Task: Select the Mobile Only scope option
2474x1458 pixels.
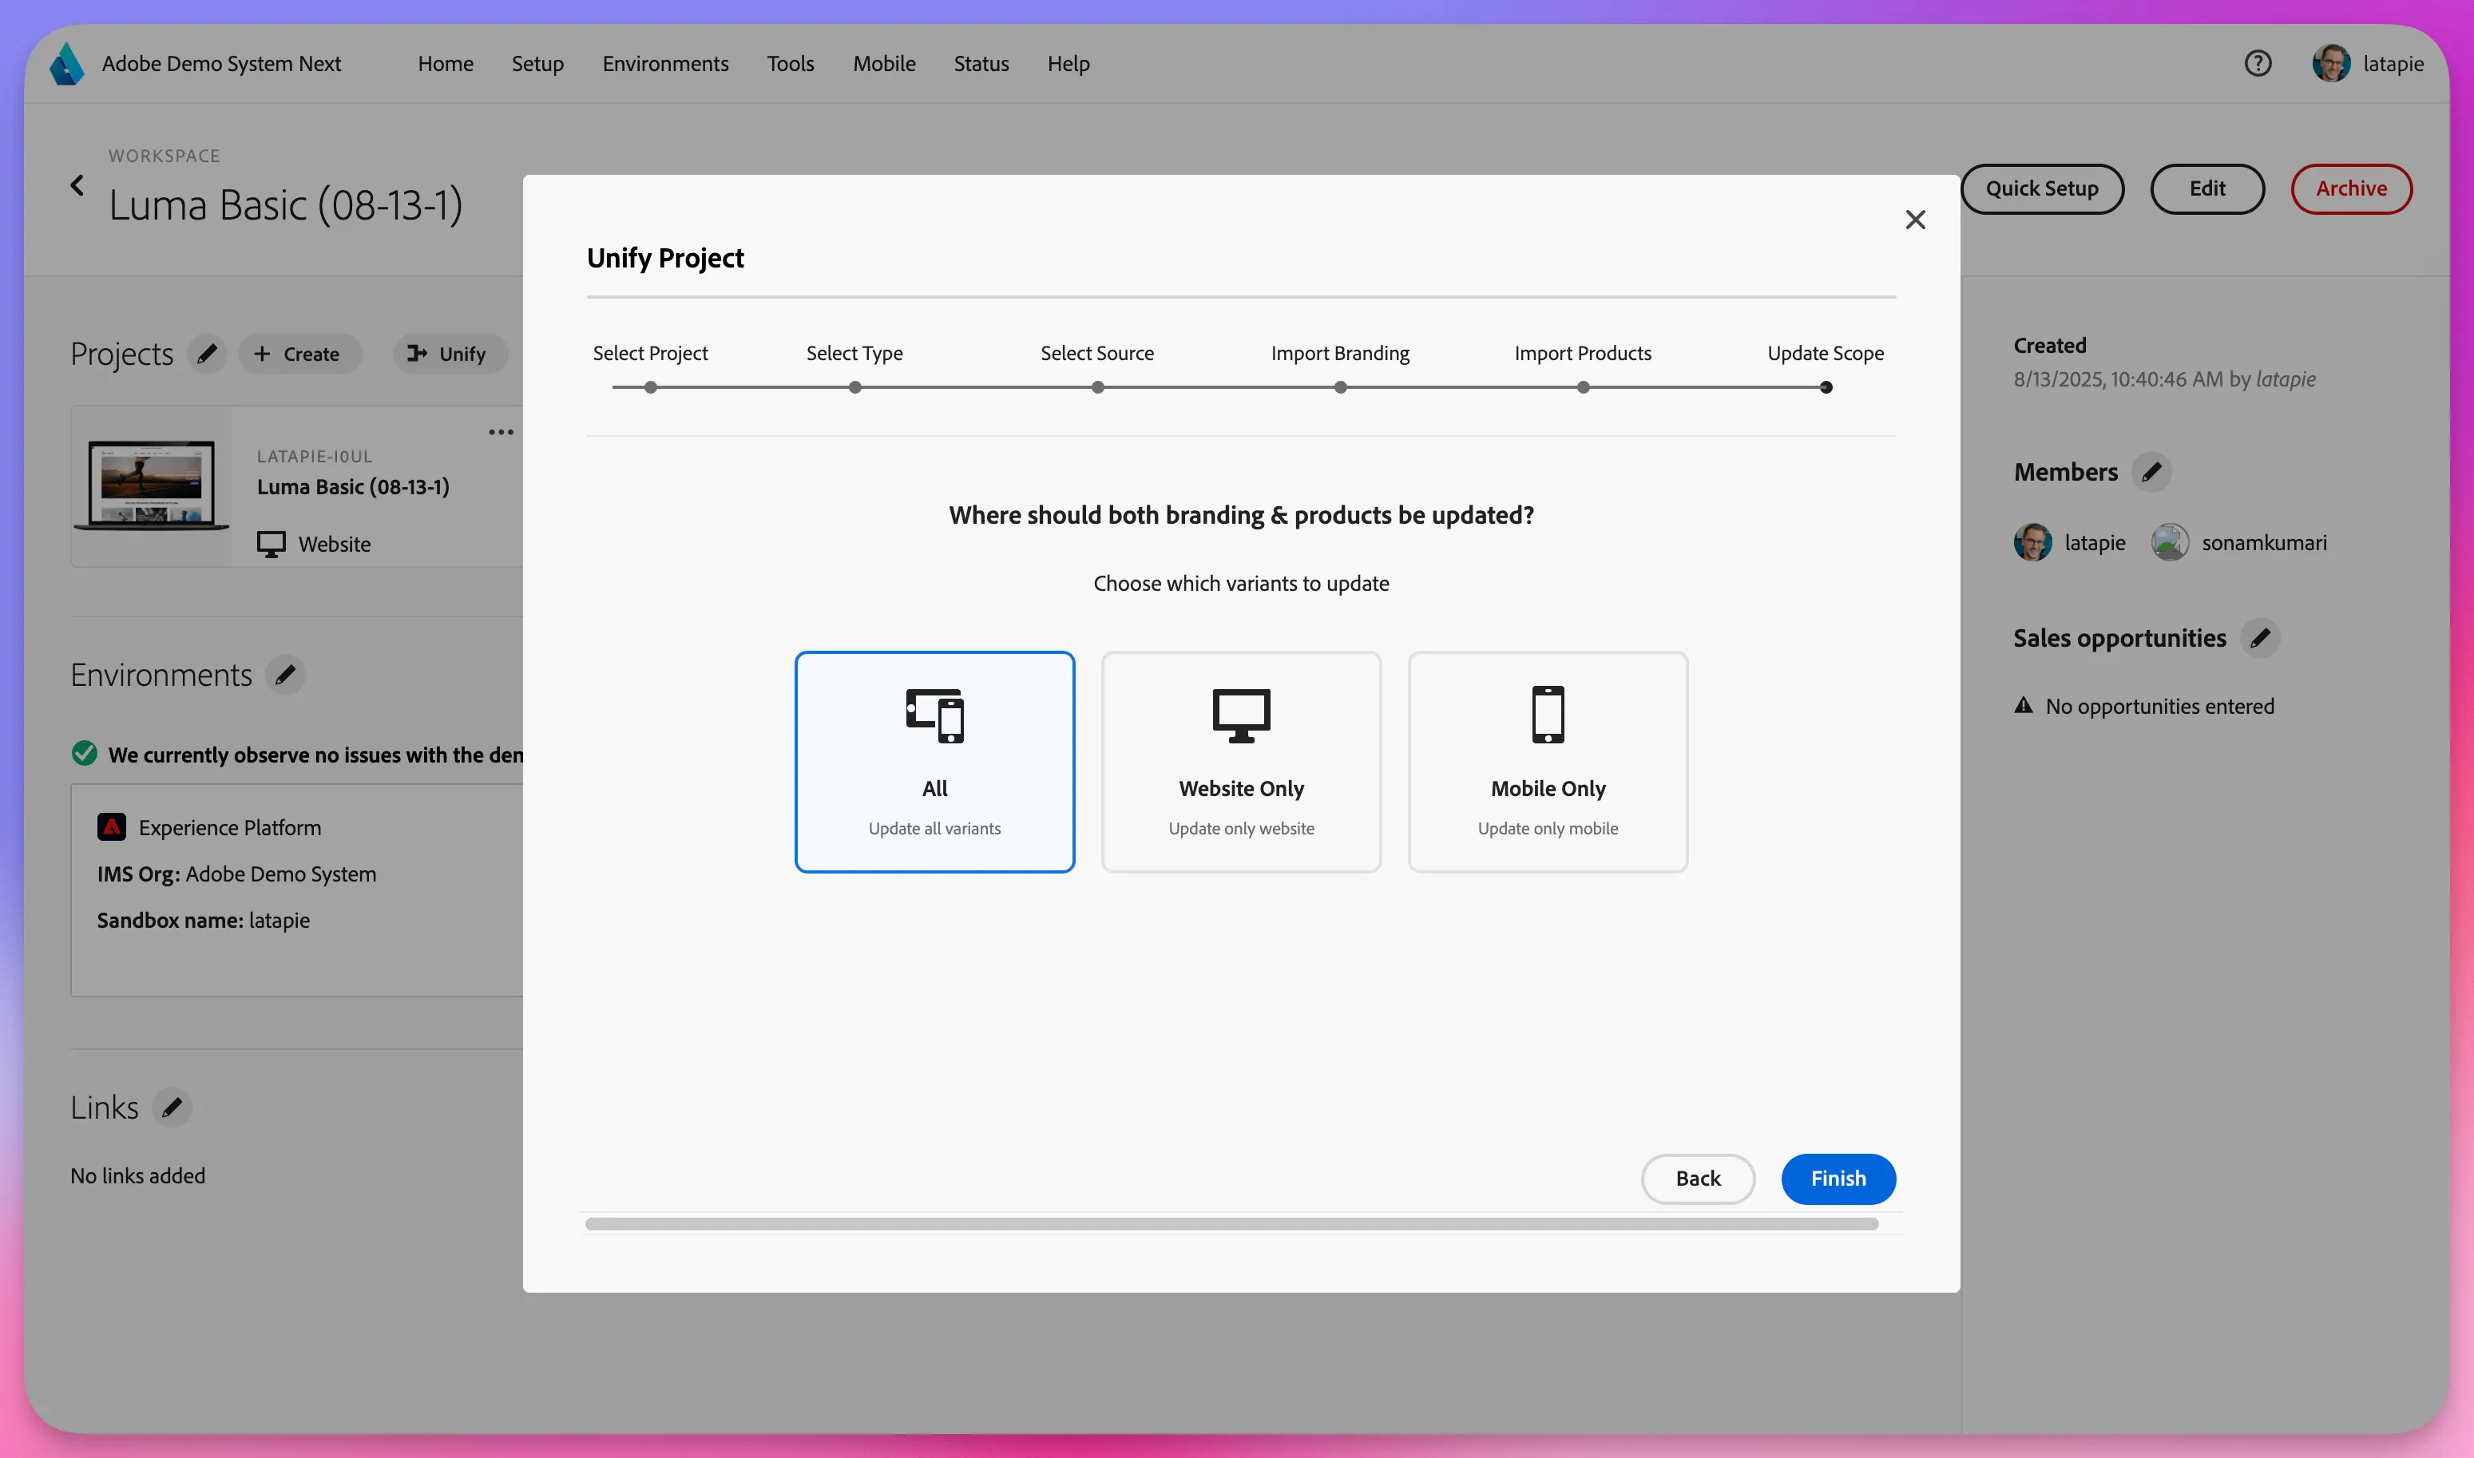Action: click(1548, 762)
